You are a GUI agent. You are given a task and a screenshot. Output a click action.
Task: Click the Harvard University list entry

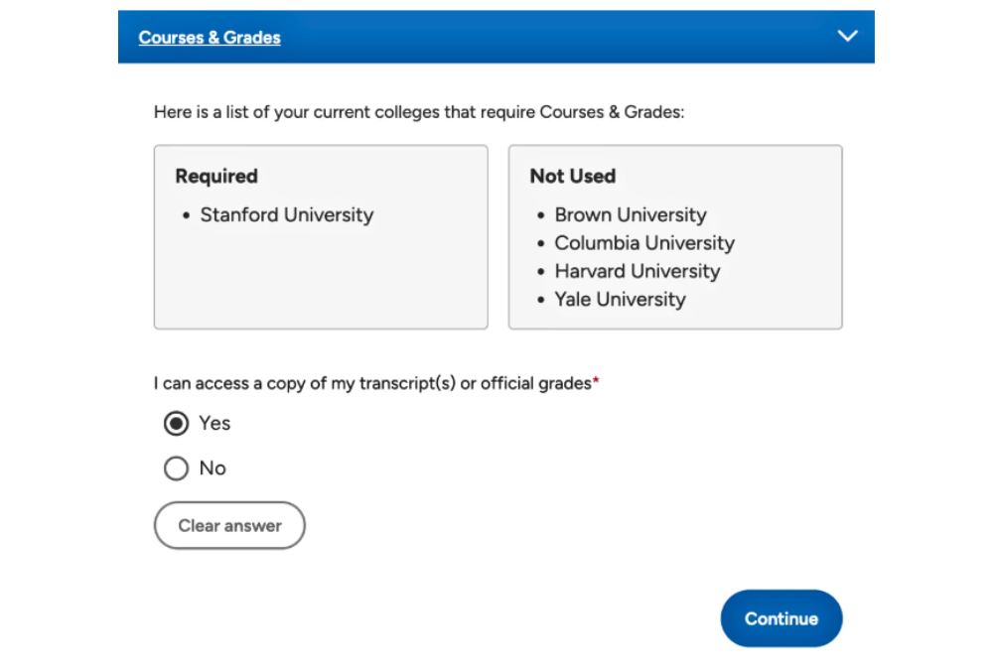click(x=637, y=271)
